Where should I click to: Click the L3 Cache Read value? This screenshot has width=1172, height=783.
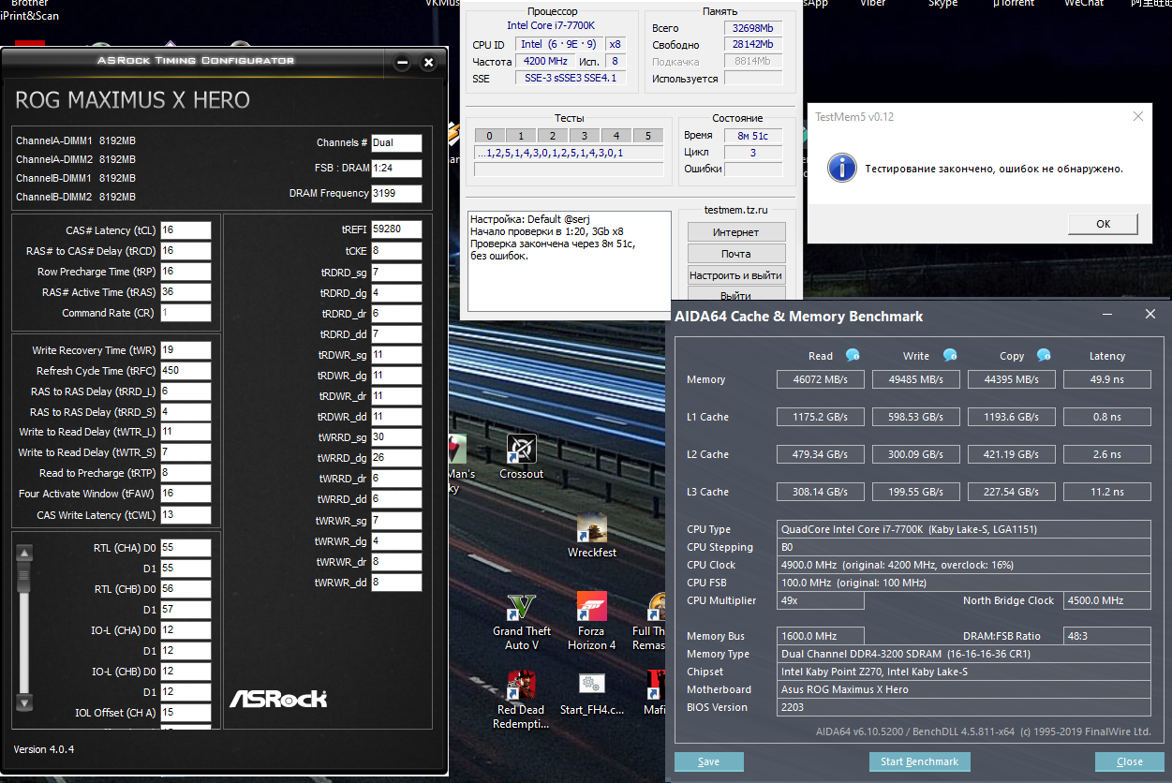coord(820,492)
